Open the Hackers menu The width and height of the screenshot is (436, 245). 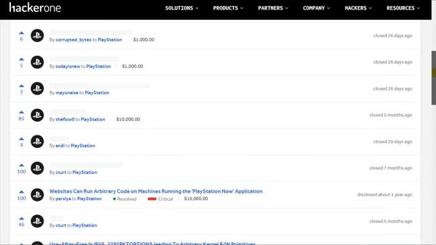pyautogui.click(x=358, y=8)
